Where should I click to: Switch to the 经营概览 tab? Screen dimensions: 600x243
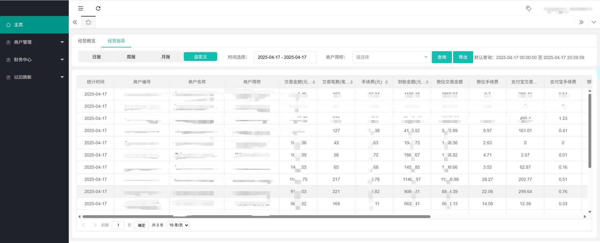pyautogui.click(x=87, y=41)
